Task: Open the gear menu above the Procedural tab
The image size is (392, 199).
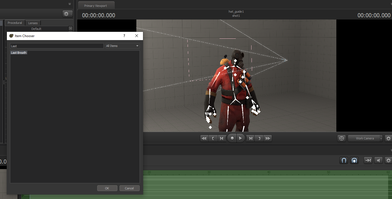Action: [x=67, y=14]
